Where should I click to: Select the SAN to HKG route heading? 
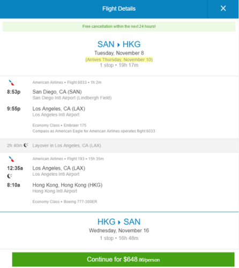pyautogui.click(x=119, y=44)
